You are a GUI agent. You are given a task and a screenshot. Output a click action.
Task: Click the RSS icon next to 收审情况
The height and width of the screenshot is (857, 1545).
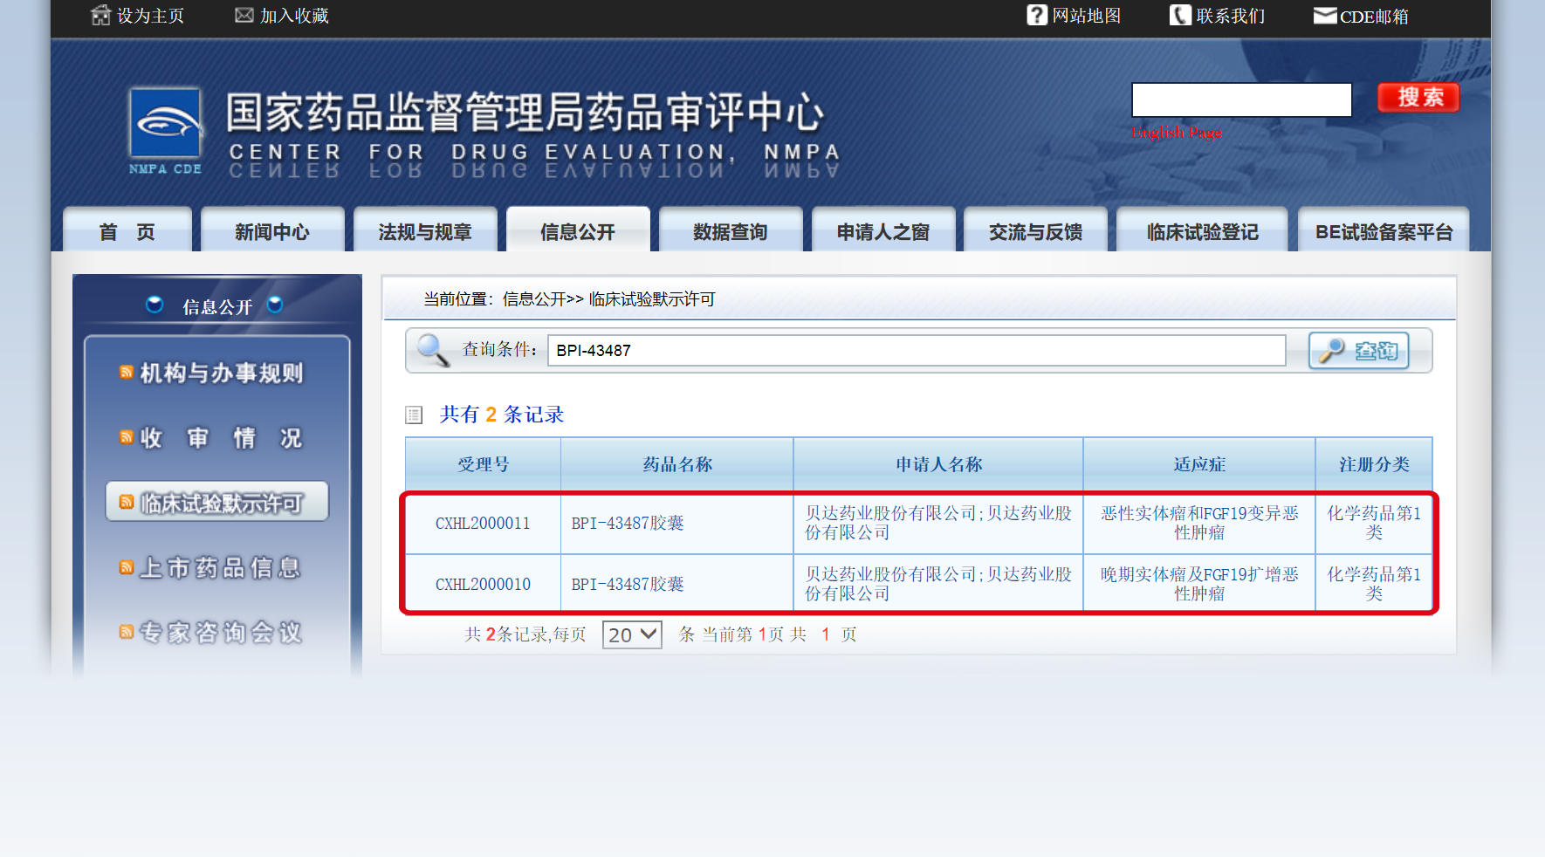pos(127,437)
